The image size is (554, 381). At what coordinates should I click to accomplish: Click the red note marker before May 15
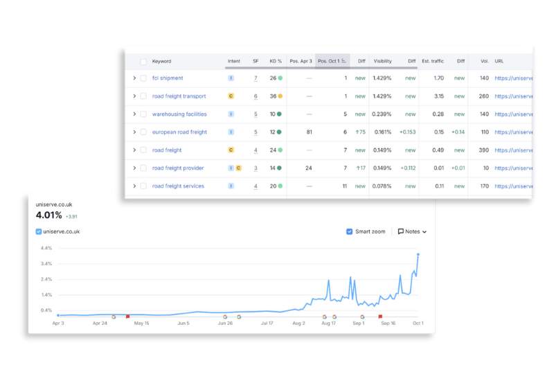(x=128, y=317)
